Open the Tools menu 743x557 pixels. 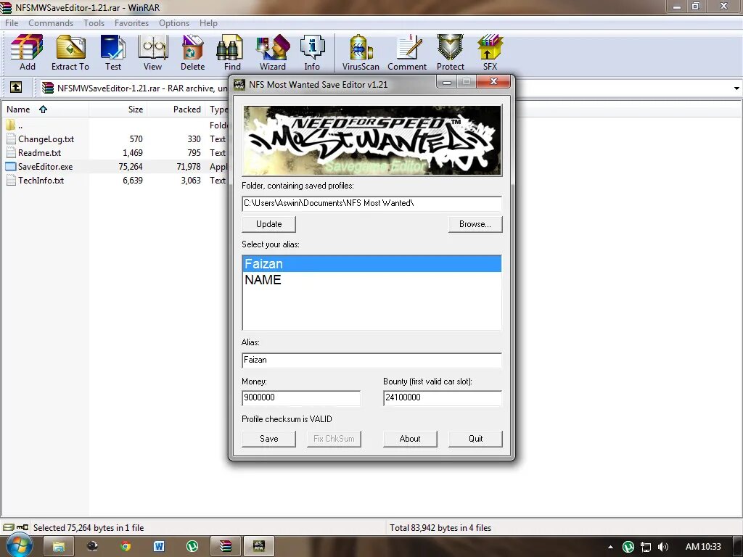(94, 22)
